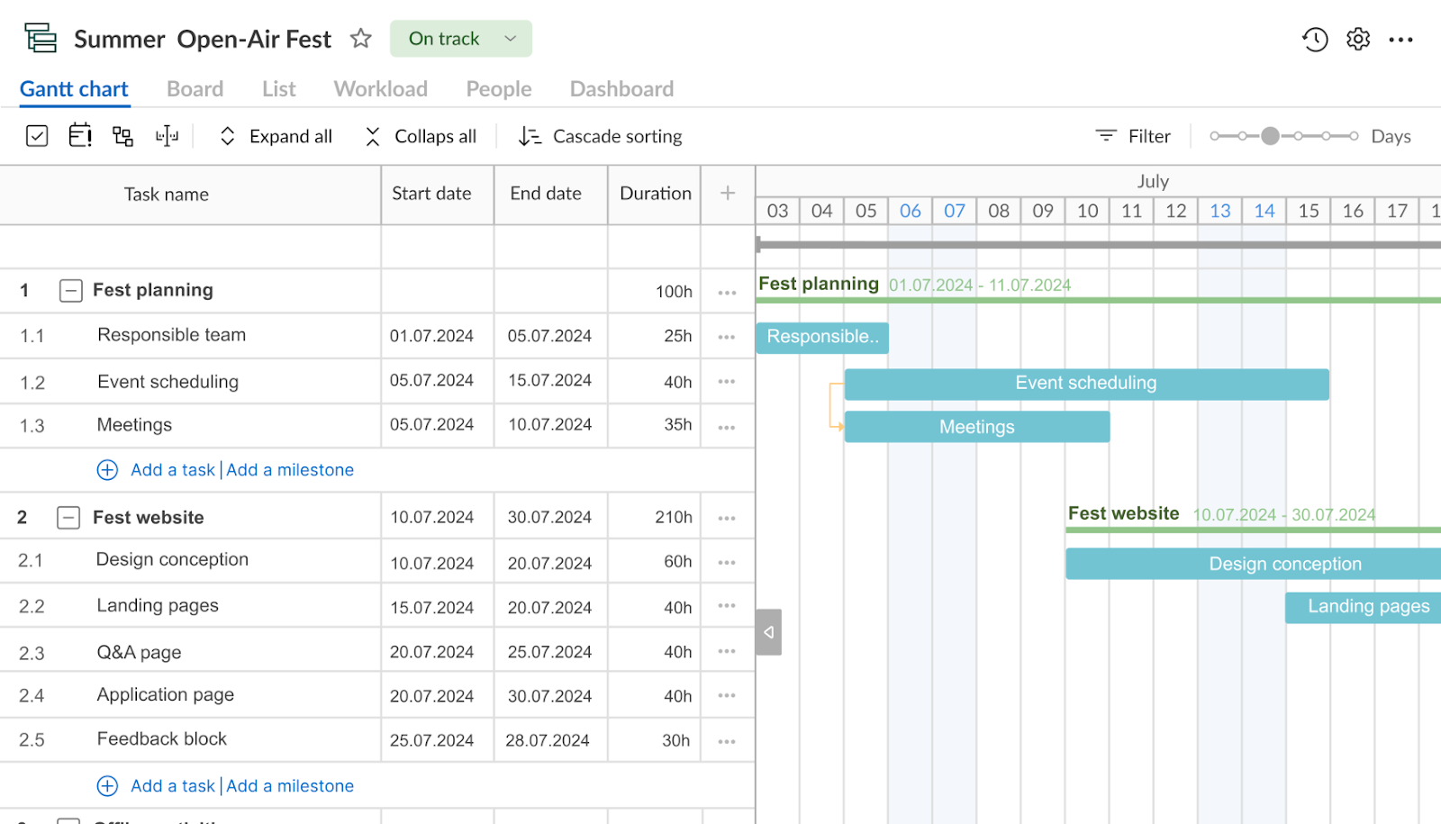Open options for Application page row
The height and width of the screenshot is (824, 1441).
coord(727,695)
